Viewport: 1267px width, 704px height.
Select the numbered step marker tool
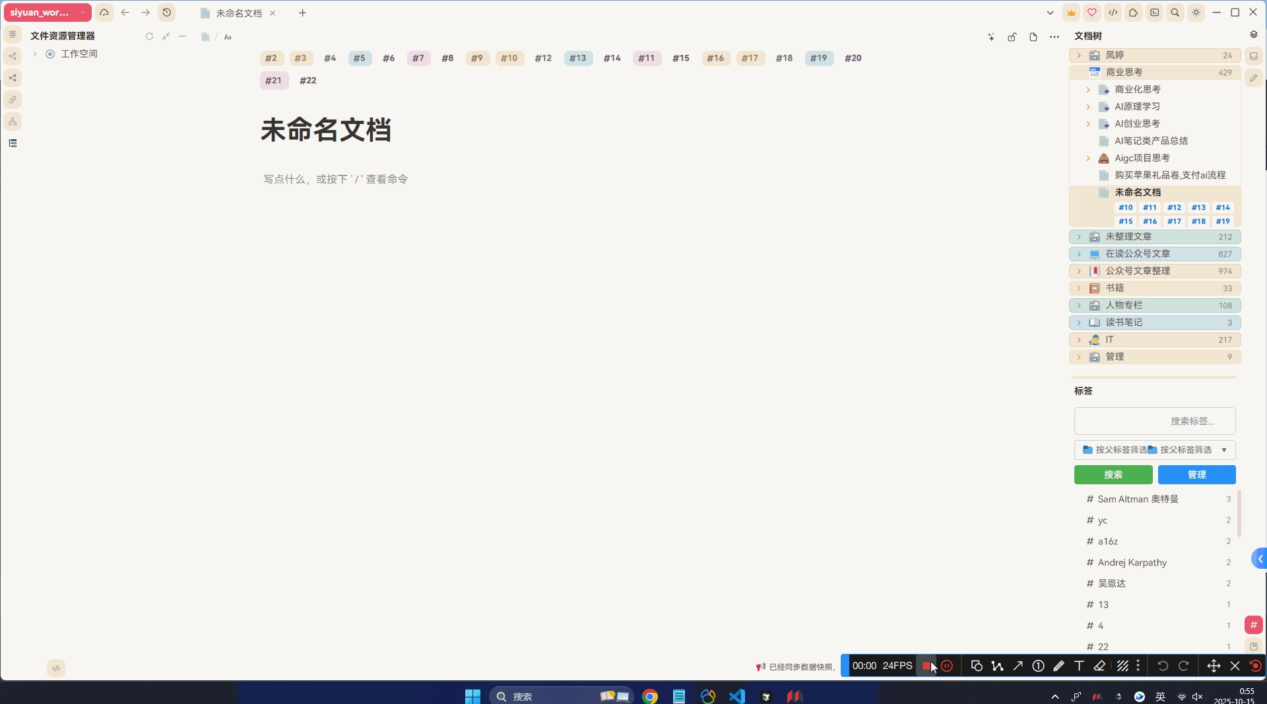(x=1038, y=666)
